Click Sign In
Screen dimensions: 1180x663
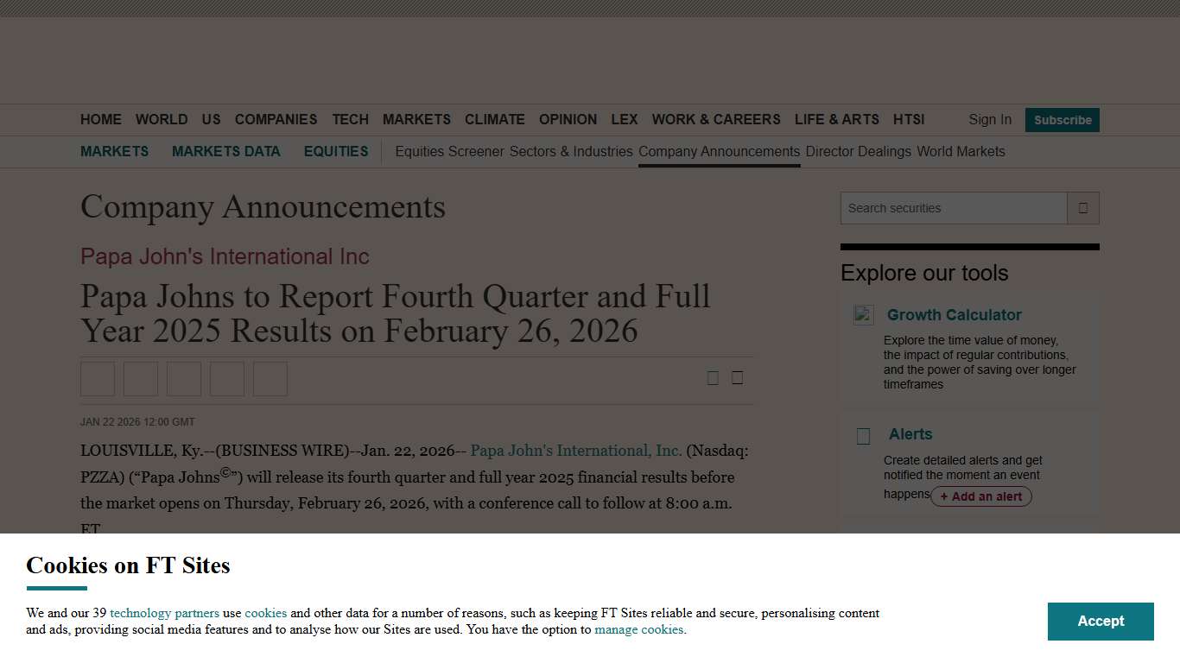coord(989,120)
